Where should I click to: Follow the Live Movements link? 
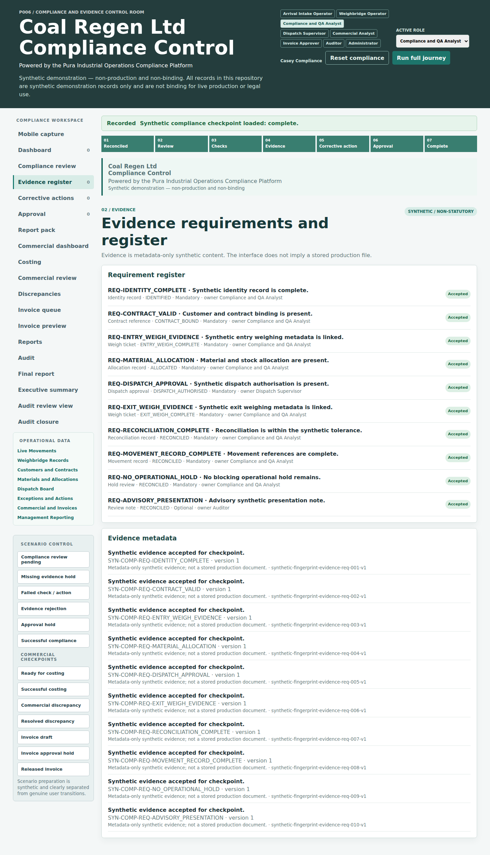click(x=37, y=451)
